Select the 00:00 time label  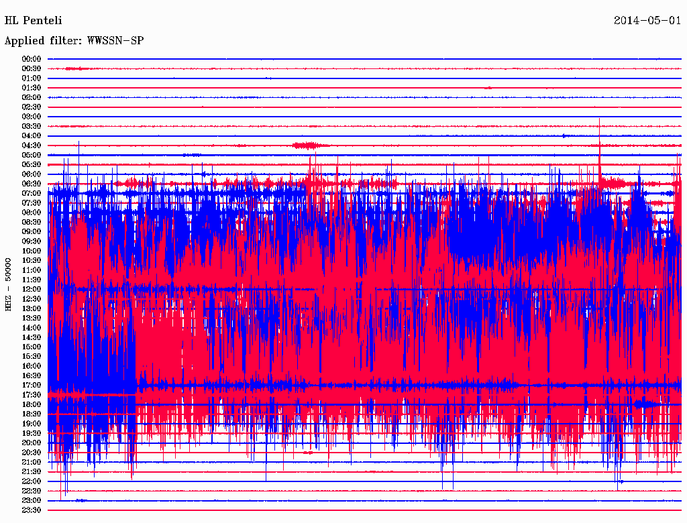pos(32,59)
